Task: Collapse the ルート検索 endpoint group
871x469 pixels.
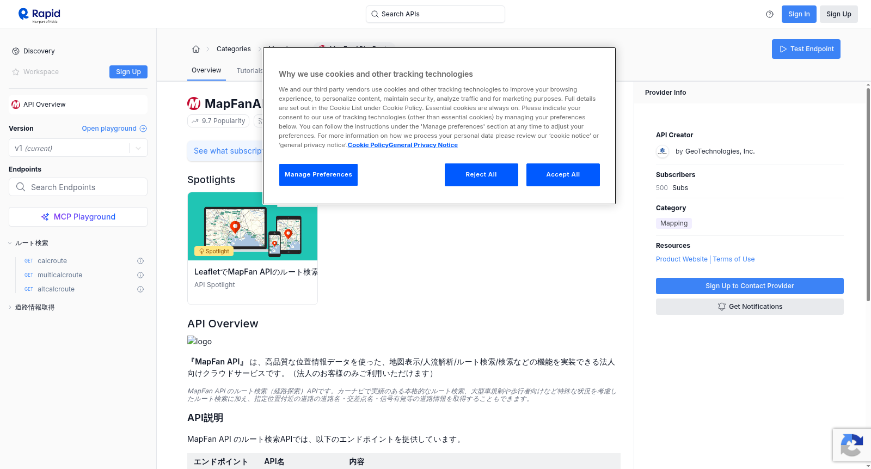Action: pyautogui.click(x=31, y=243)
